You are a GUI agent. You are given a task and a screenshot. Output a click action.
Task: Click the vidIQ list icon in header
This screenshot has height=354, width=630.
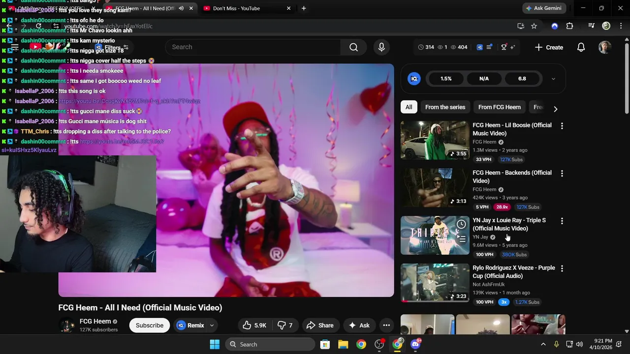click(489, 47)
